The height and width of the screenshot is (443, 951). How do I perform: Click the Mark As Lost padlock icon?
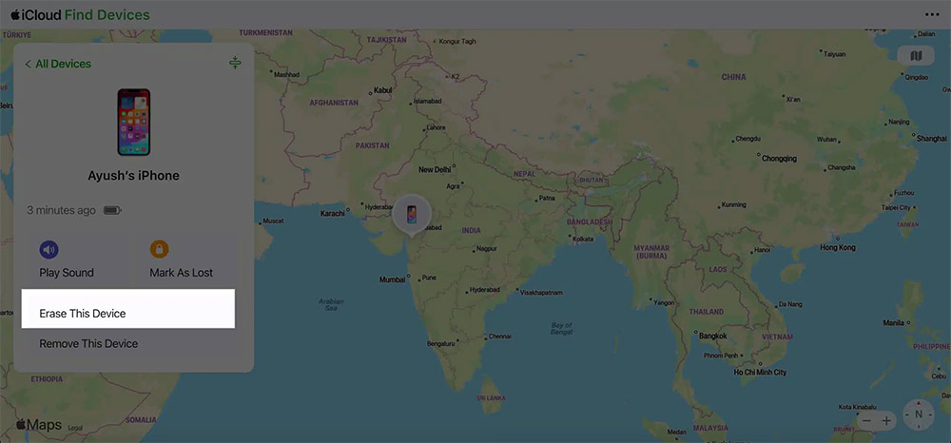click(160, 250)
